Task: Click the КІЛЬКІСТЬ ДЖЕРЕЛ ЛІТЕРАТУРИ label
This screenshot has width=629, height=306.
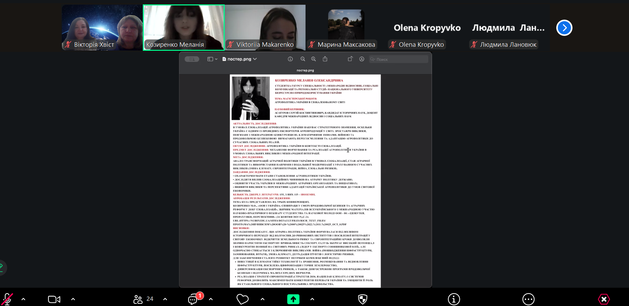Action: (x=256, y=194)
